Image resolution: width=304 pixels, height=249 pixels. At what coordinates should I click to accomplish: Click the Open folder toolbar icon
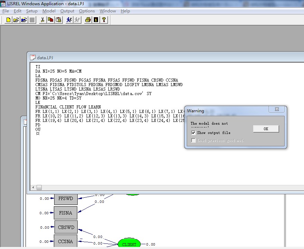pos(16,20)
